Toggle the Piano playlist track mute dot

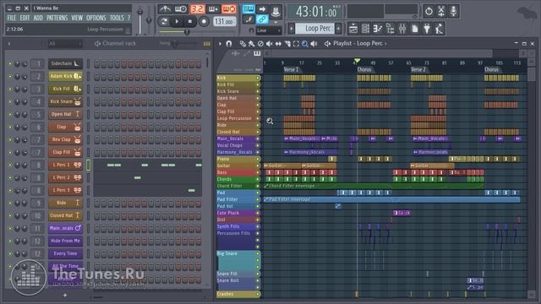pyautogui.click(x=258, y=159)
